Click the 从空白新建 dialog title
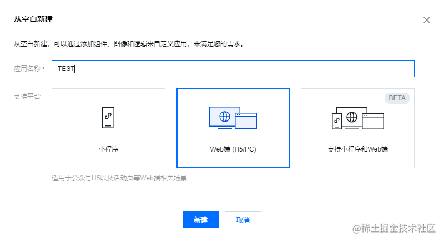This screenshot has width=444, height=242. (x=33, y=19)
